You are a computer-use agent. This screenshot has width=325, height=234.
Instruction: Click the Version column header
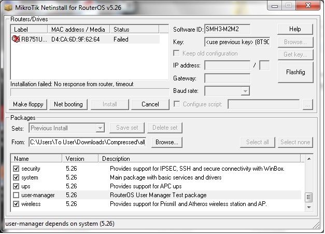click(x=80, y=159)
